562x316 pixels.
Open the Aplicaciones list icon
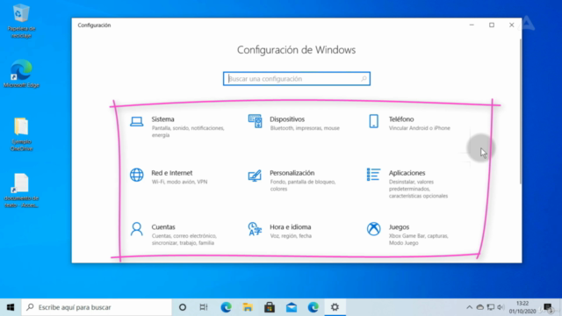373,175
